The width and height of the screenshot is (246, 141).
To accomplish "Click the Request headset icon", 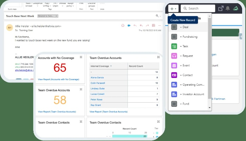I will click(x=174, y=56).
